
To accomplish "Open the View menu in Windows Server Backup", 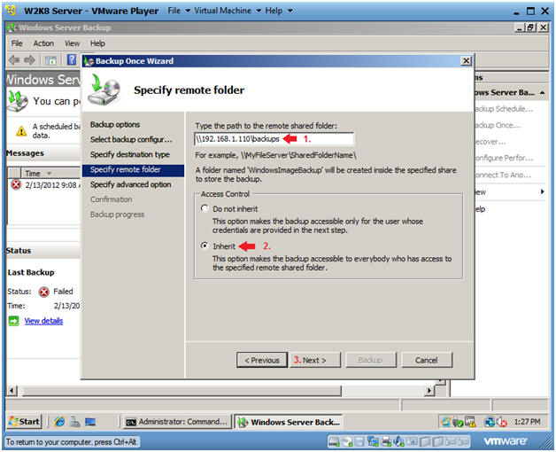I will tap(72, 43).
